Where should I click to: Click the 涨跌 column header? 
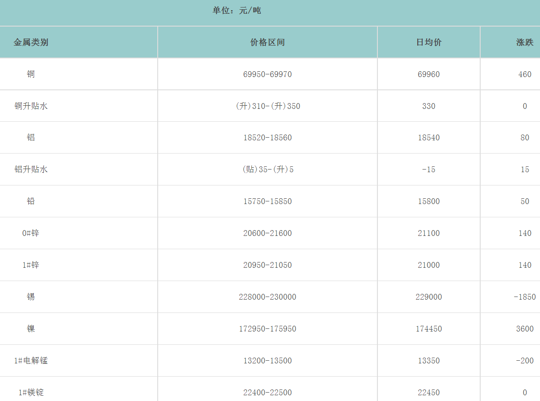(x=524, y=42)
